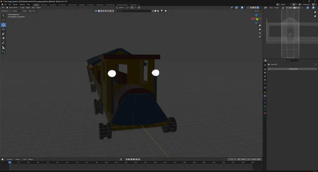Click the Blender logo menu icon
Image resolution: width=318 pixels, height=172 pixels.
point(2,5)
